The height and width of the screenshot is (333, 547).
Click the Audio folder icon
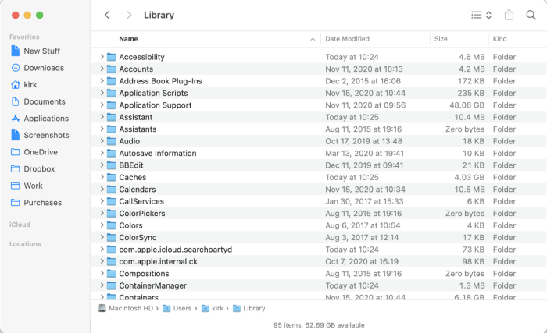pyautogui.click(x=111, y=141)
